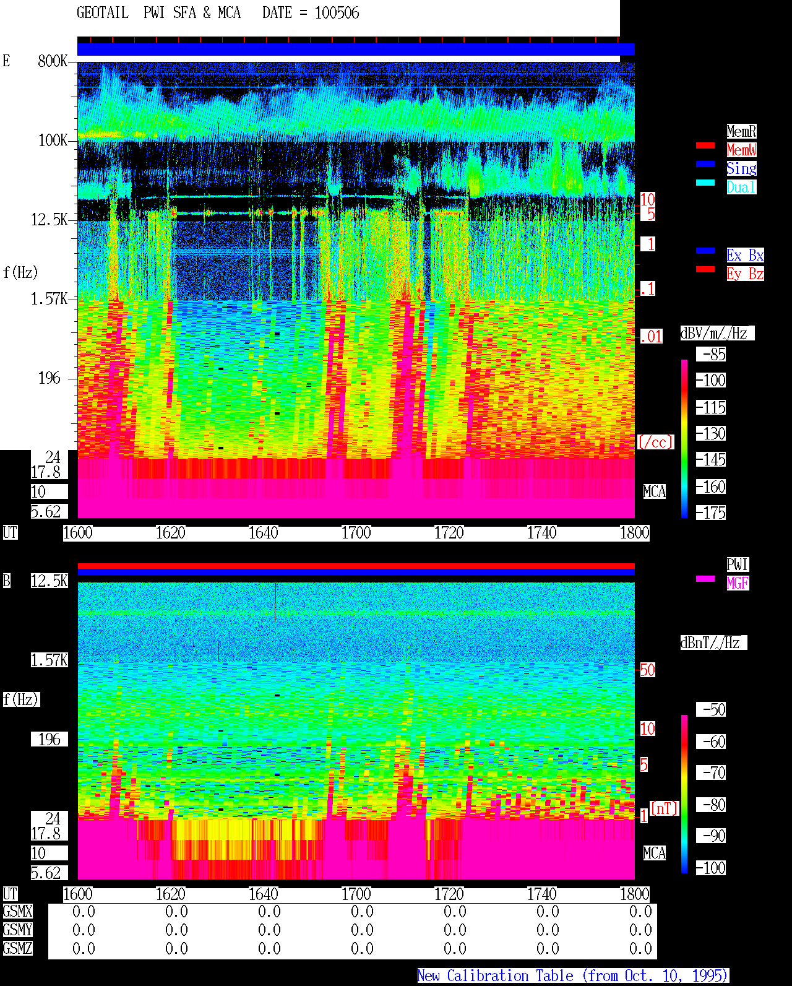Screen dimensions: 792x986
Task: Select the blue Sing legend swatch
Action: click(705, 164)
